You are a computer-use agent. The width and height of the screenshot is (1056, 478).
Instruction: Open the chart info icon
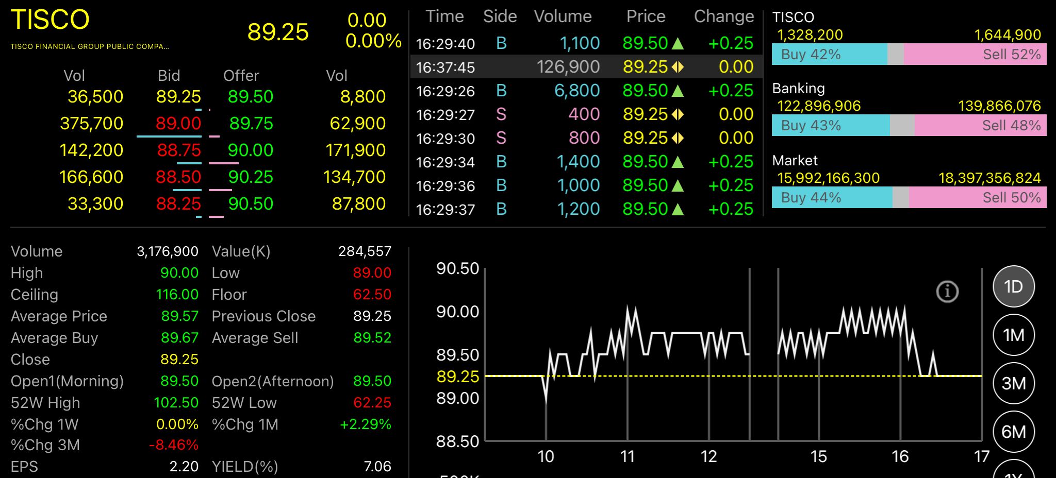[x=947, y=292]
